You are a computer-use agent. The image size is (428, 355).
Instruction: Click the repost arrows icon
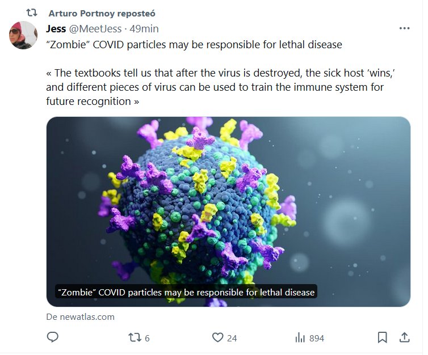click(x=135, y=337)
